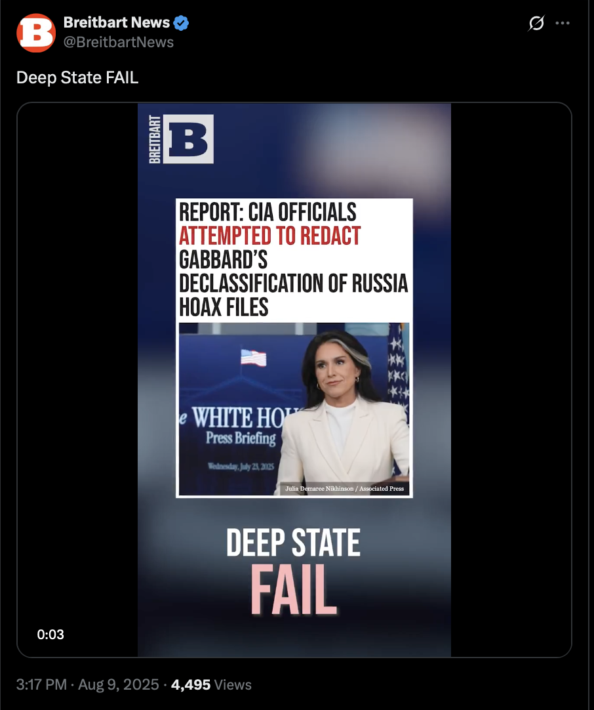Image resolution: width=594 pixels, height=710 pixels.
Task: Open the 3:17 PM timestamp link
Action: pyautogui.click(x=41, y=684)
